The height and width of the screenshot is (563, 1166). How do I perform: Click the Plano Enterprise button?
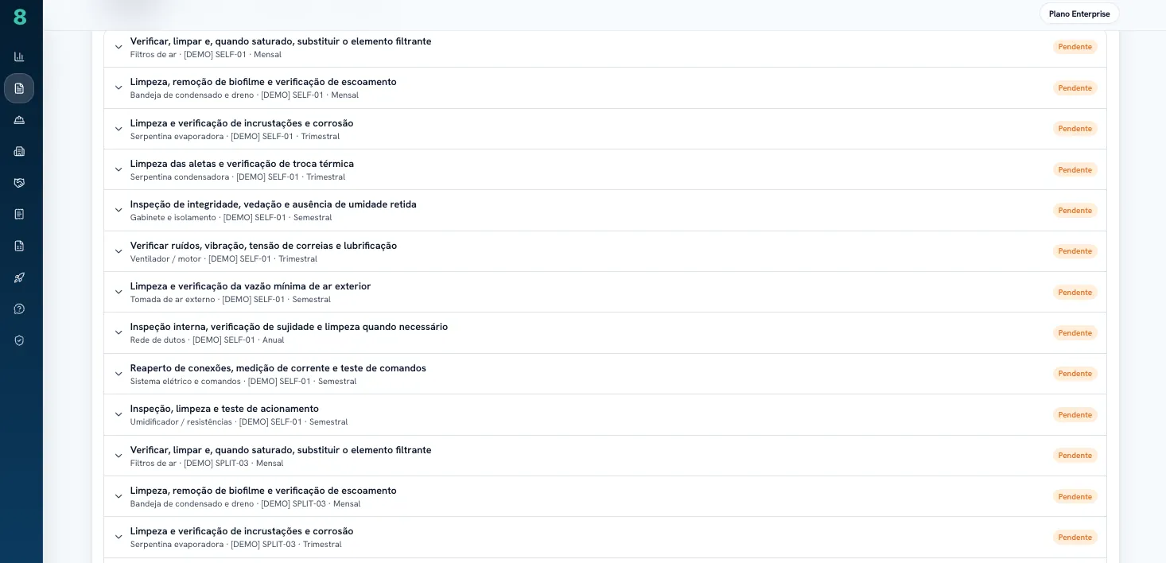(x=1079, y=14)
